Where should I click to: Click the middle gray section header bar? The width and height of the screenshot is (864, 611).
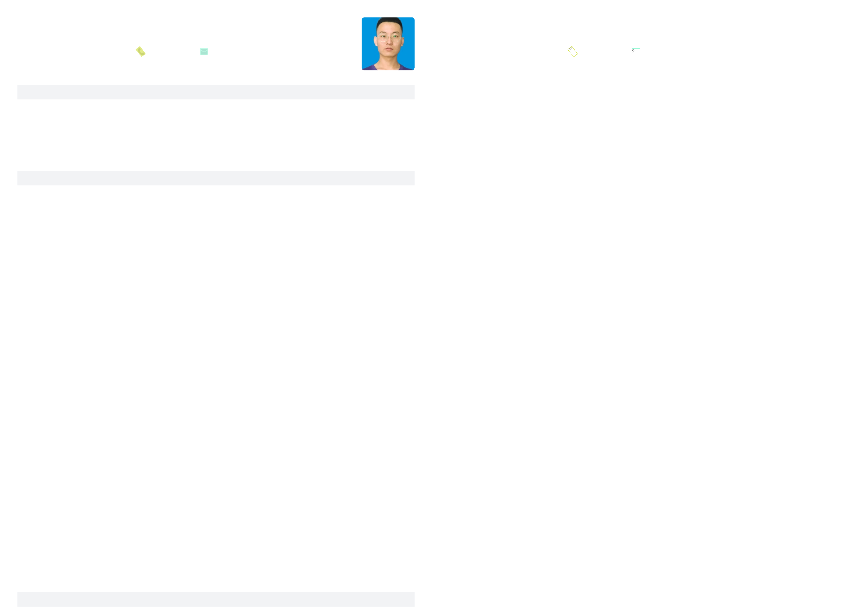216,178
